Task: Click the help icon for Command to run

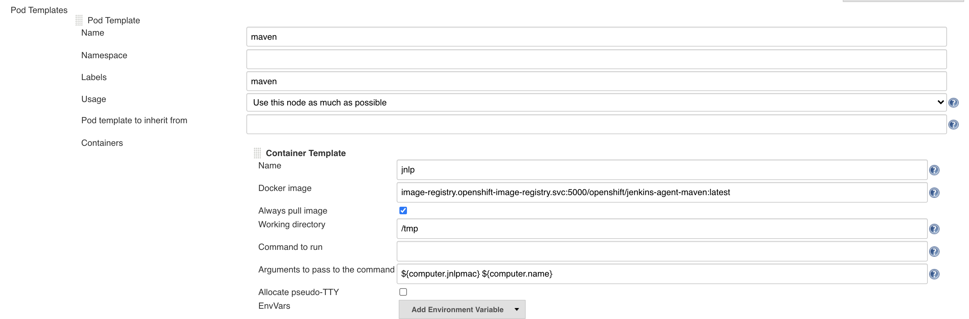Action: 935,252
